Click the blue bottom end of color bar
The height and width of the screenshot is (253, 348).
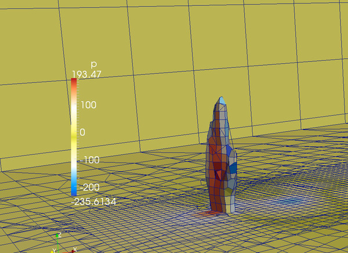74,190
